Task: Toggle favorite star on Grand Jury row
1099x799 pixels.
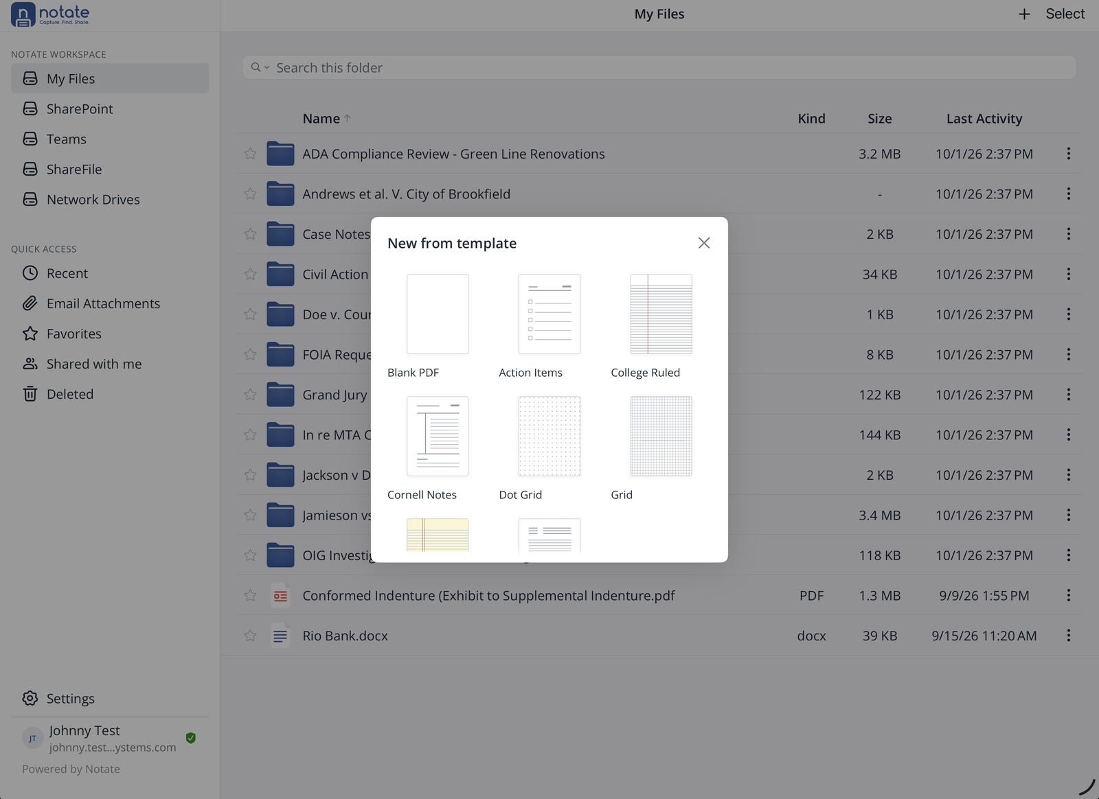Action: (250, 395)
